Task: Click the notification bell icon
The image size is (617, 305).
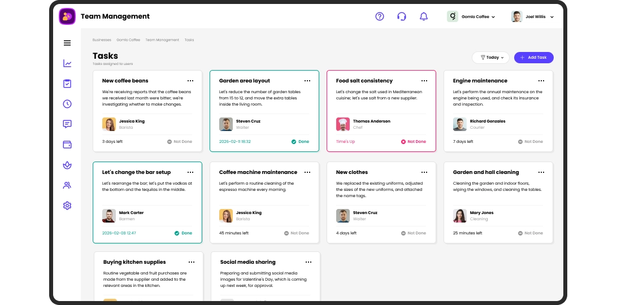Action: [x=424, y=16]
